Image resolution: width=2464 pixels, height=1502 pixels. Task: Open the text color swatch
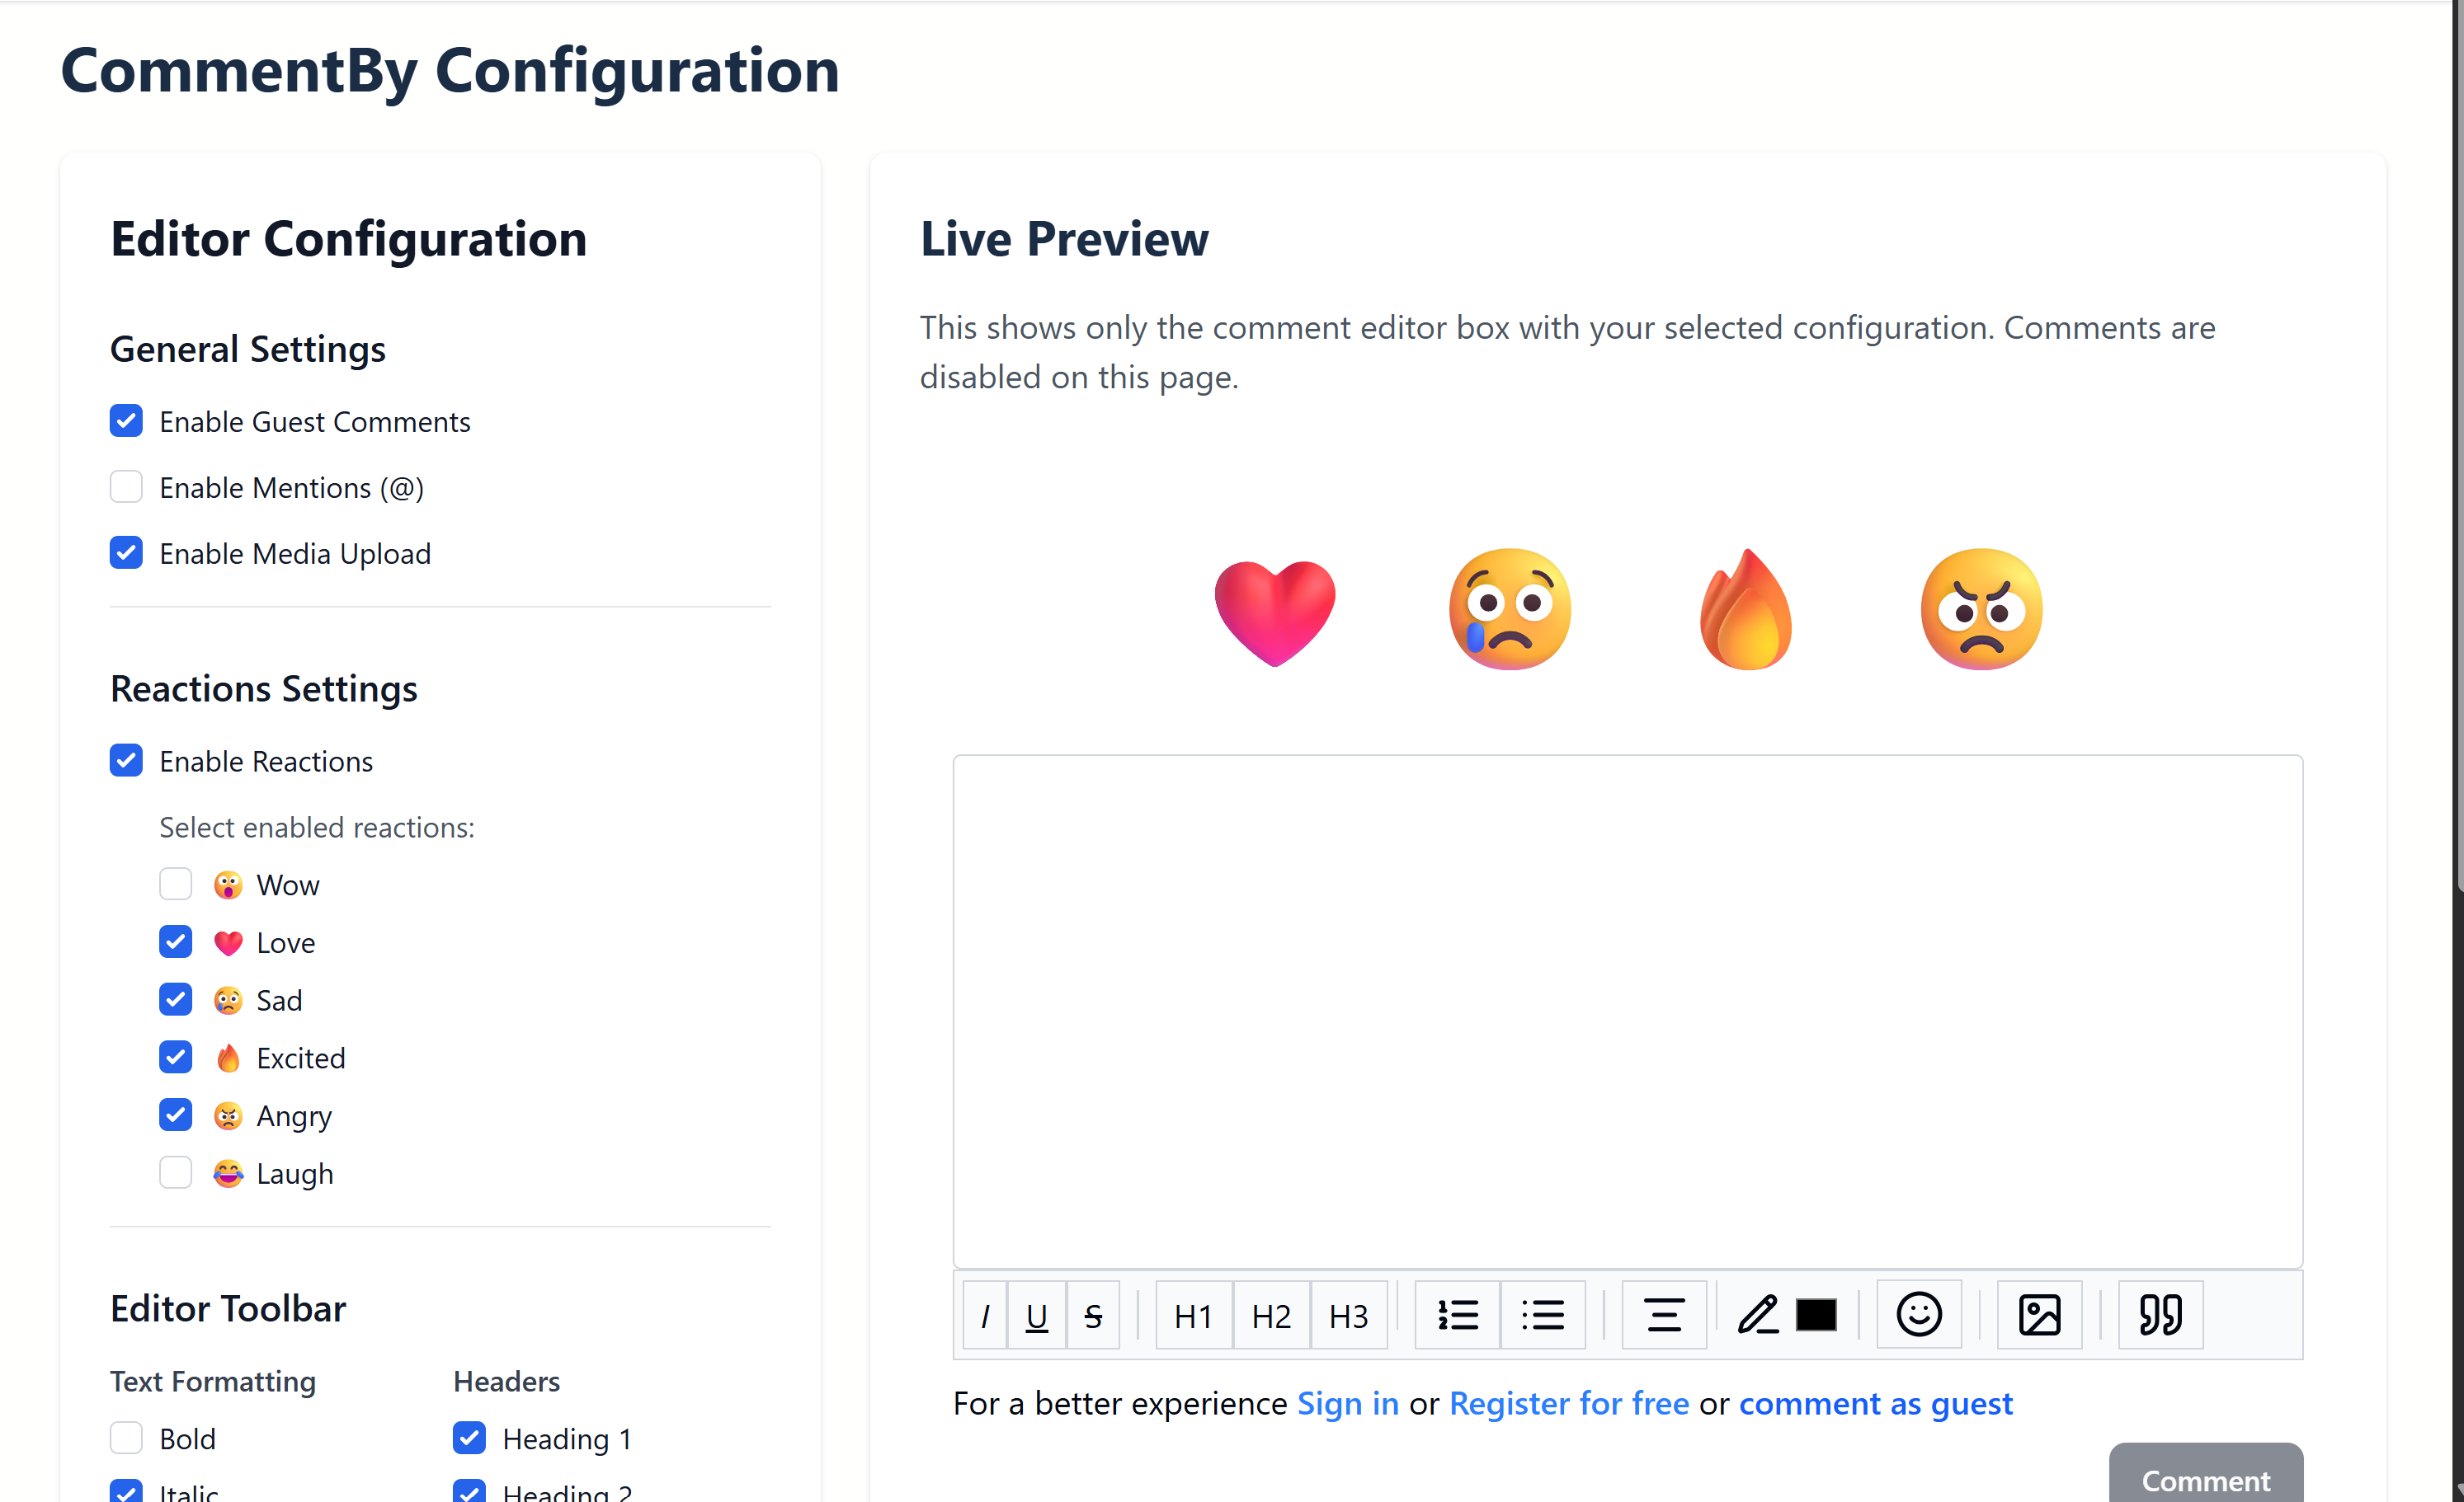click(1816, 1315)
